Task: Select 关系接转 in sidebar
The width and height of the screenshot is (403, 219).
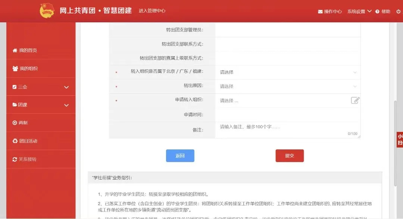Action: pyautogui.click(x=28, y=159)
